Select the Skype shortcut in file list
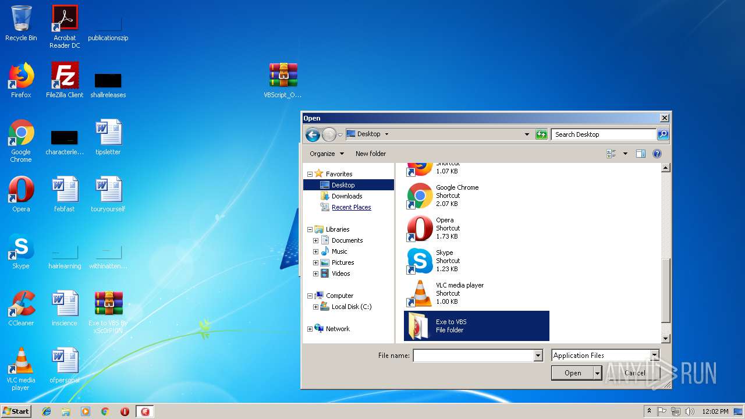Screen dimensions: 745x419 tap(476, 261)
